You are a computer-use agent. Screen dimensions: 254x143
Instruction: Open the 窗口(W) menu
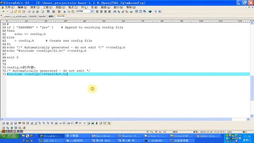point(118,7)
